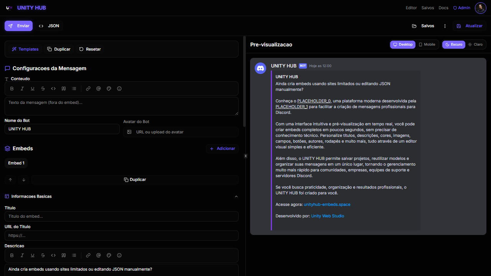Click Underline icon in Conteudo toolbar

pos(33,89)
